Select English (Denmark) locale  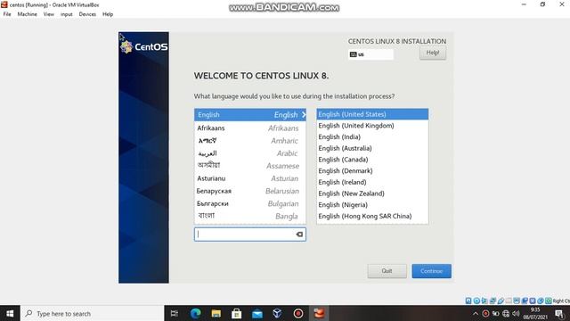372,170
